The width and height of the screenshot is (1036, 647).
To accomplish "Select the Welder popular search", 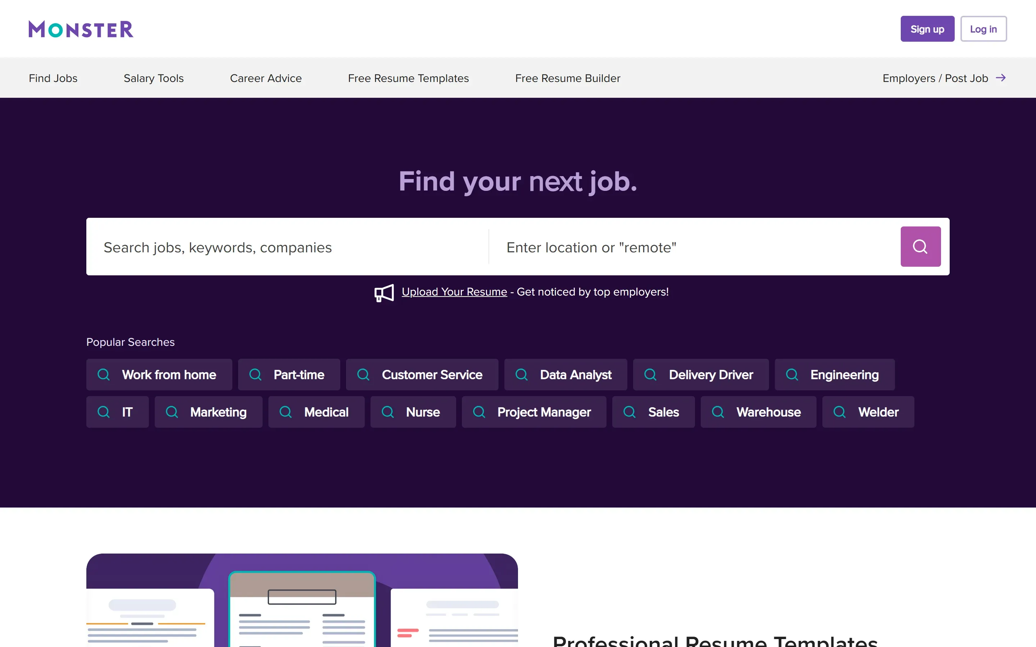I will [868, 412].
